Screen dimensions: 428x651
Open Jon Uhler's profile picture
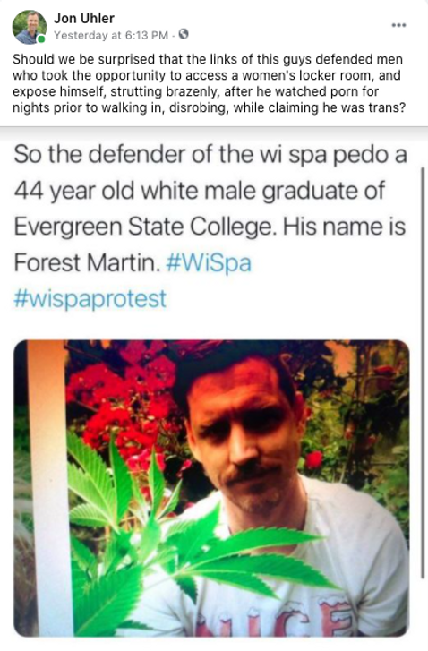tap(29, 27)
